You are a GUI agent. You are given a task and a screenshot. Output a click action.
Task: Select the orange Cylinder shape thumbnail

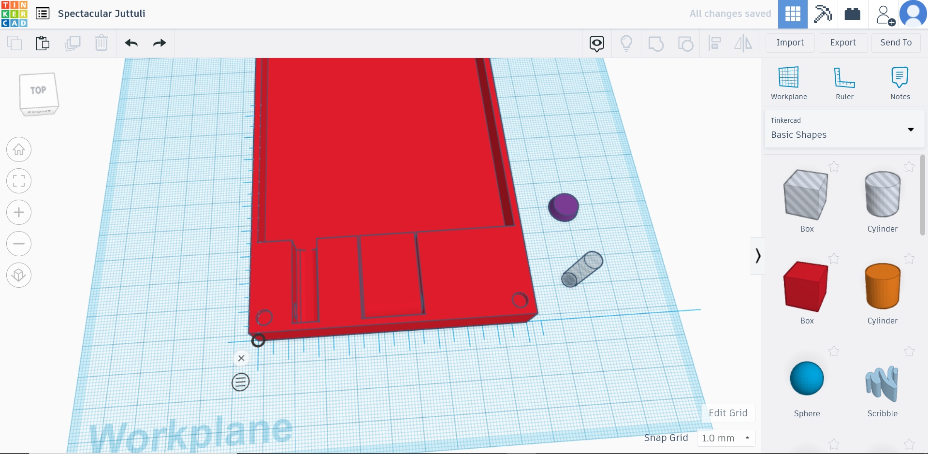click(x=882, y=286)
